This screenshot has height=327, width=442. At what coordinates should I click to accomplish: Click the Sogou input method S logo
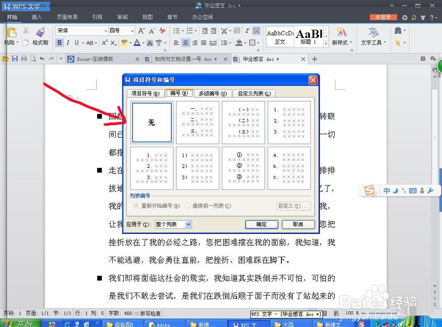pos(370,190)
